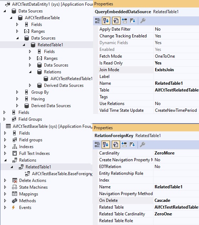Click Property Pages icon in lower Properties toolbar
Viewport: 199px width, 225px height.
[x=115, y=145]
